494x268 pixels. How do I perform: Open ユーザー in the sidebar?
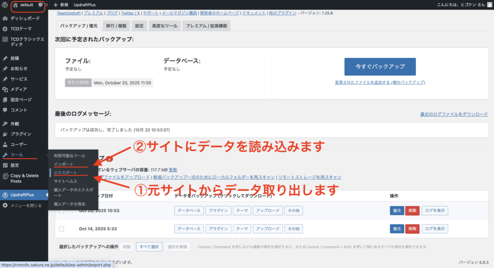[19, 145]
